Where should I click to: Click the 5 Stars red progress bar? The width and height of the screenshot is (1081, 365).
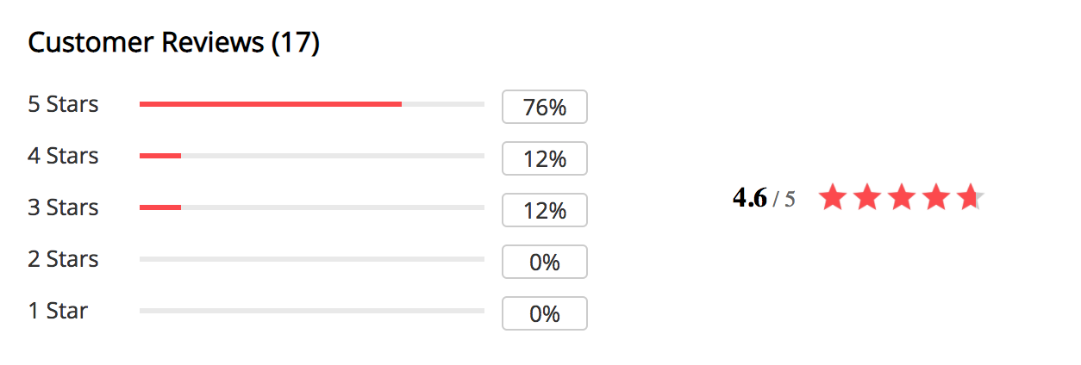point(312,104)
